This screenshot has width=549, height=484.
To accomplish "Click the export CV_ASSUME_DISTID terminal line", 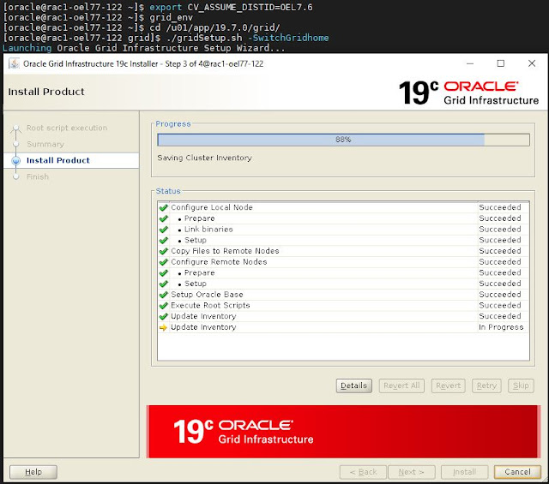I will [158, 8].
